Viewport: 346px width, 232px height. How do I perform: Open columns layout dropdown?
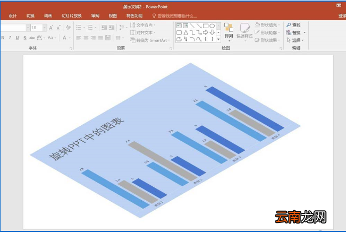point(120,38)
